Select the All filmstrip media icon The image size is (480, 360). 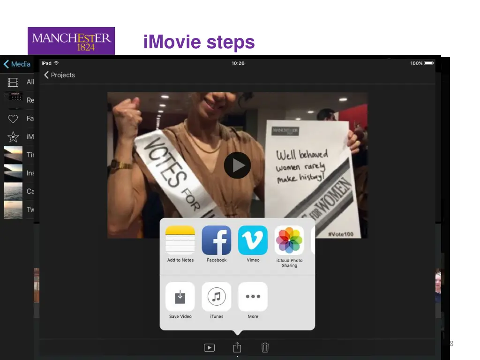(x=13, y=82)
